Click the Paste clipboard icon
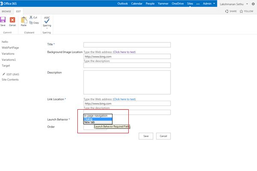This screenshot has width=257, height=171. click(x=24, y=20)
